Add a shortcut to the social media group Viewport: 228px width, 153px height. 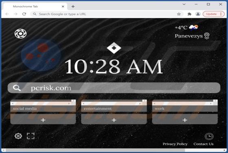click(43, 120)
